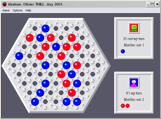Screen dimensions: 161x119
Task: Click the second captured red marble in human's panel
Action: click(x=128, y=106)
